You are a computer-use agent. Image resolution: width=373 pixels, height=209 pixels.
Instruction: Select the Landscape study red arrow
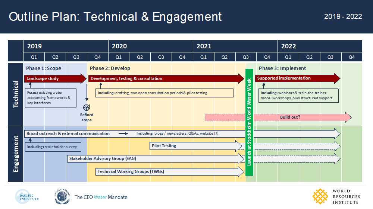point(56,78)
